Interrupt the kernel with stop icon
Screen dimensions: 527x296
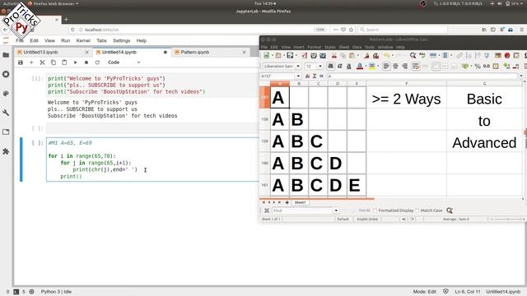86,62
